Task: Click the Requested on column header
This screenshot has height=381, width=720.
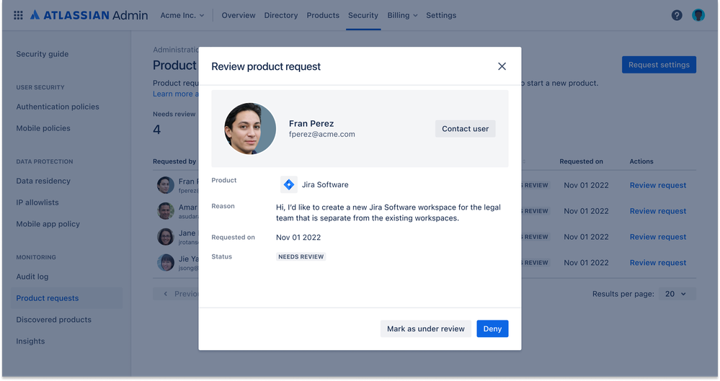Action: click(581, 161)
